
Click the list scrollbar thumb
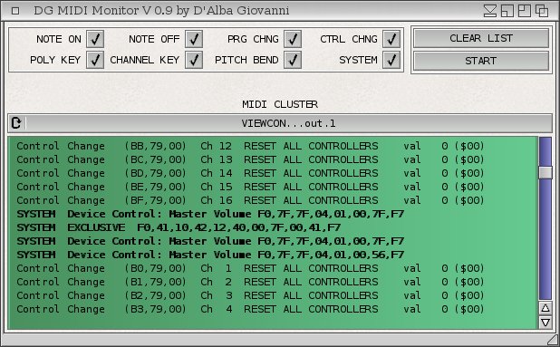point(545,172)
